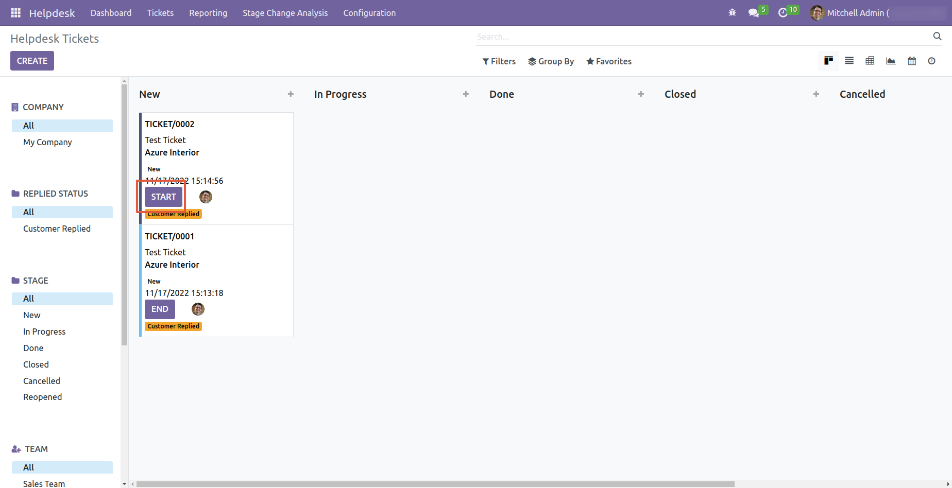Open the Reporting menu
This screenshot has height=488, width=952.
[x=208, y=13]
